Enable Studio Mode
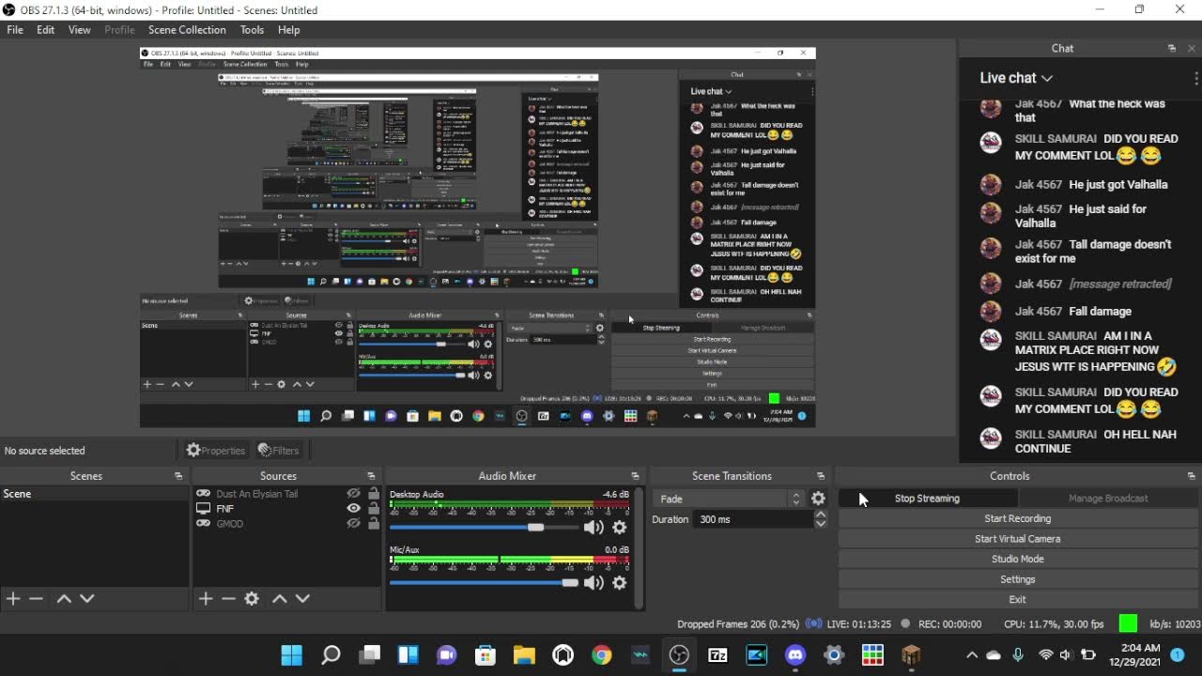 pos(1018,559)
